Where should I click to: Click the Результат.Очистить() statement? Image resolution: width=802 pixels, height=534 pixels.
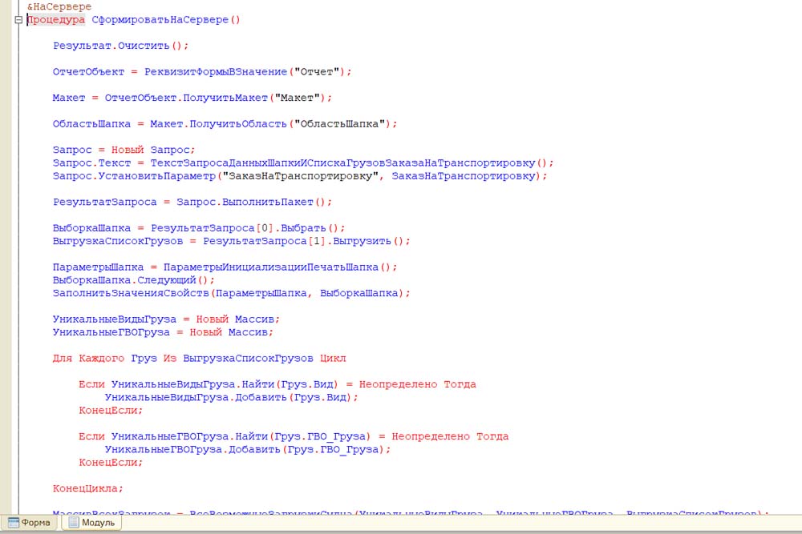[x=120, y=46]
